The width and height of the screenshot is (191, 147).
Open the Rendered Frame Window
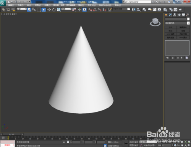pyautogui.click(x=175, y=10)
